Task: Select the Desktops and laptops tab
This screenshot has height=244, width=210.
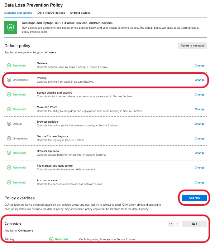Action: point(18,13)
